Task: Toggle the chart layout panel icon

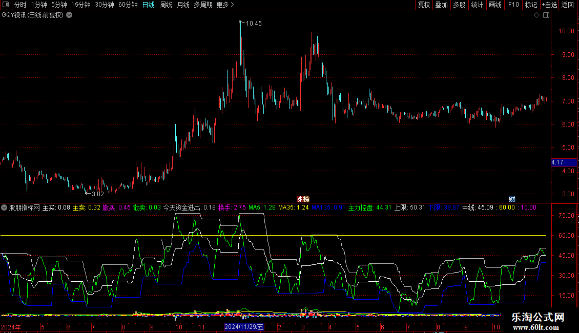Action: [546, 15]
